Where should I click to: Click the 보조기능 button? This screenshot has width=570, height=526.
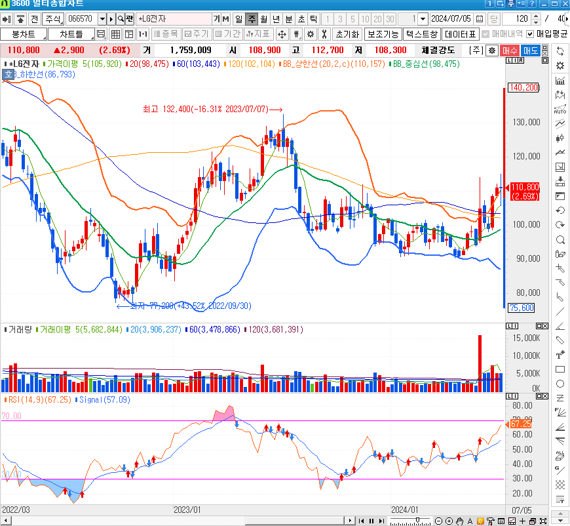point(383,34)
